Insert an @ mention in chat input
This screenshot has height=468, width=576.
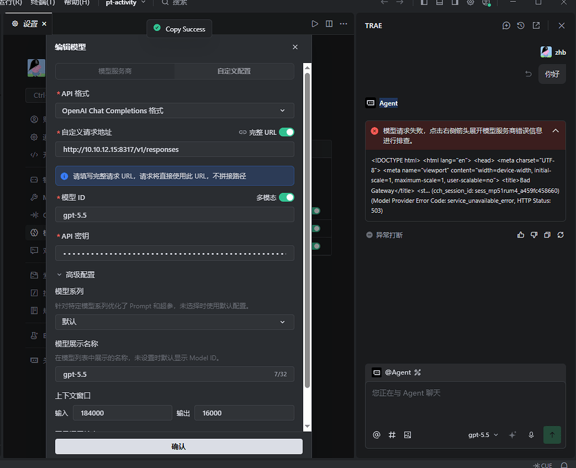coord(376,435)
